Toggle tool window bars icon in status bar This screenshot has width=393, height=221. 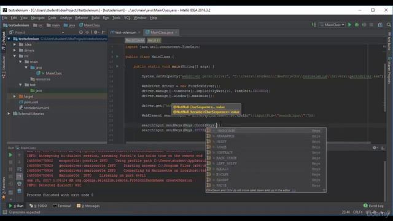[x=4, y=212]
